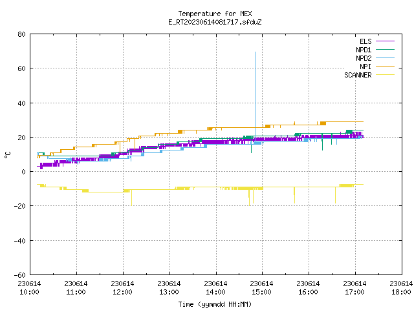
Task: Click the y-axis label 80
Action: [21, 34]
